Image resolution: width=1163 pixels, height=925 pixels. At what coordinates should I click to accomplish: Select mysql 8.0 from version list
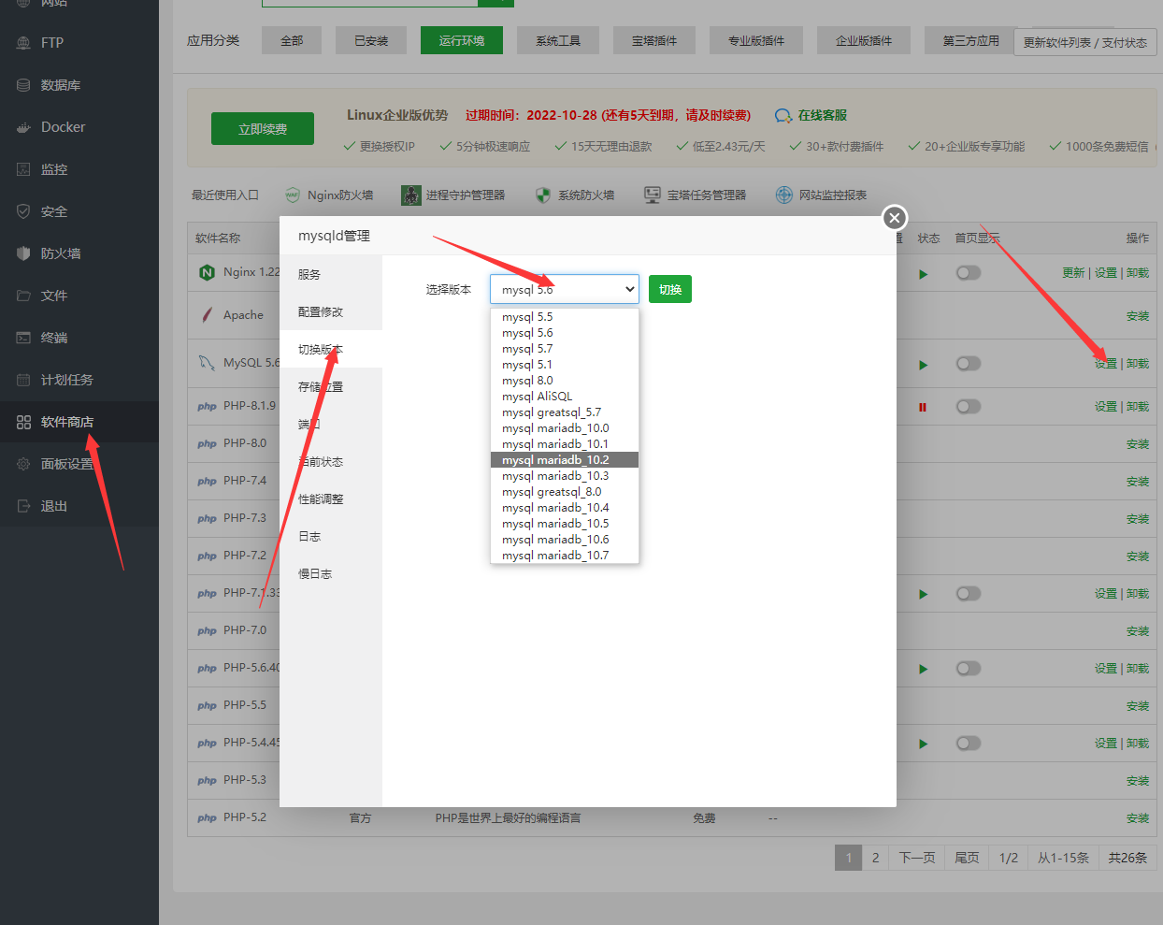[565, 381]
